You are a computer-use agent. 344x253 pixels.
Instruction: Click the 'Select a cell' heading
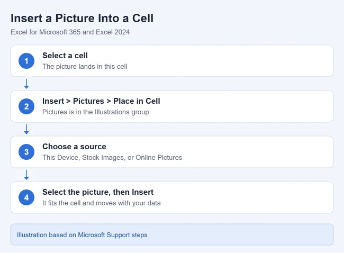[65, 56]
